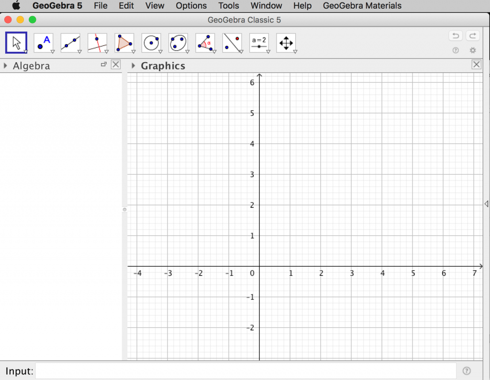The image size is (490, 380).
Task: Click the Redo arrow button
Action: (x=473, y=35)
